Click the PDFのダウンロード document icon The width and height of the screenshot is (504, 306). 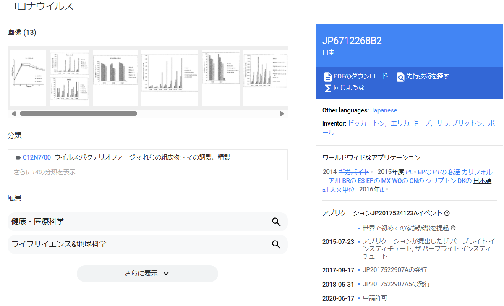click(328, 77)
